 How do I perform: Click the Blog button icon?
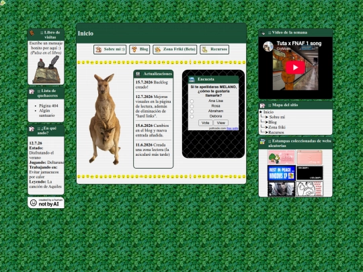[x=134, y=49]
